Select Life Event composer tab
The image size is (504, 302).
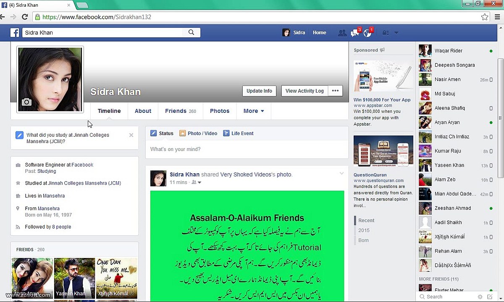[x=238, y=133]
